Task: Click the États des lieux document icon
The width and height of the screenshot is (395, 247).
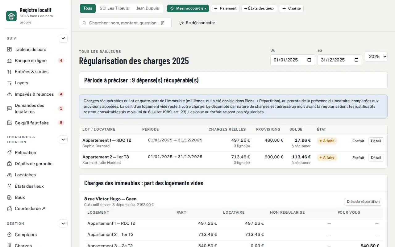Action: pyautogui.click(x=9, y=186)
